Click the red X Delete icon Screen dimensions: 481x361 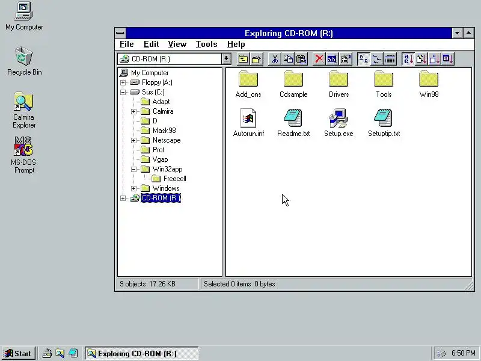point(319,58)
